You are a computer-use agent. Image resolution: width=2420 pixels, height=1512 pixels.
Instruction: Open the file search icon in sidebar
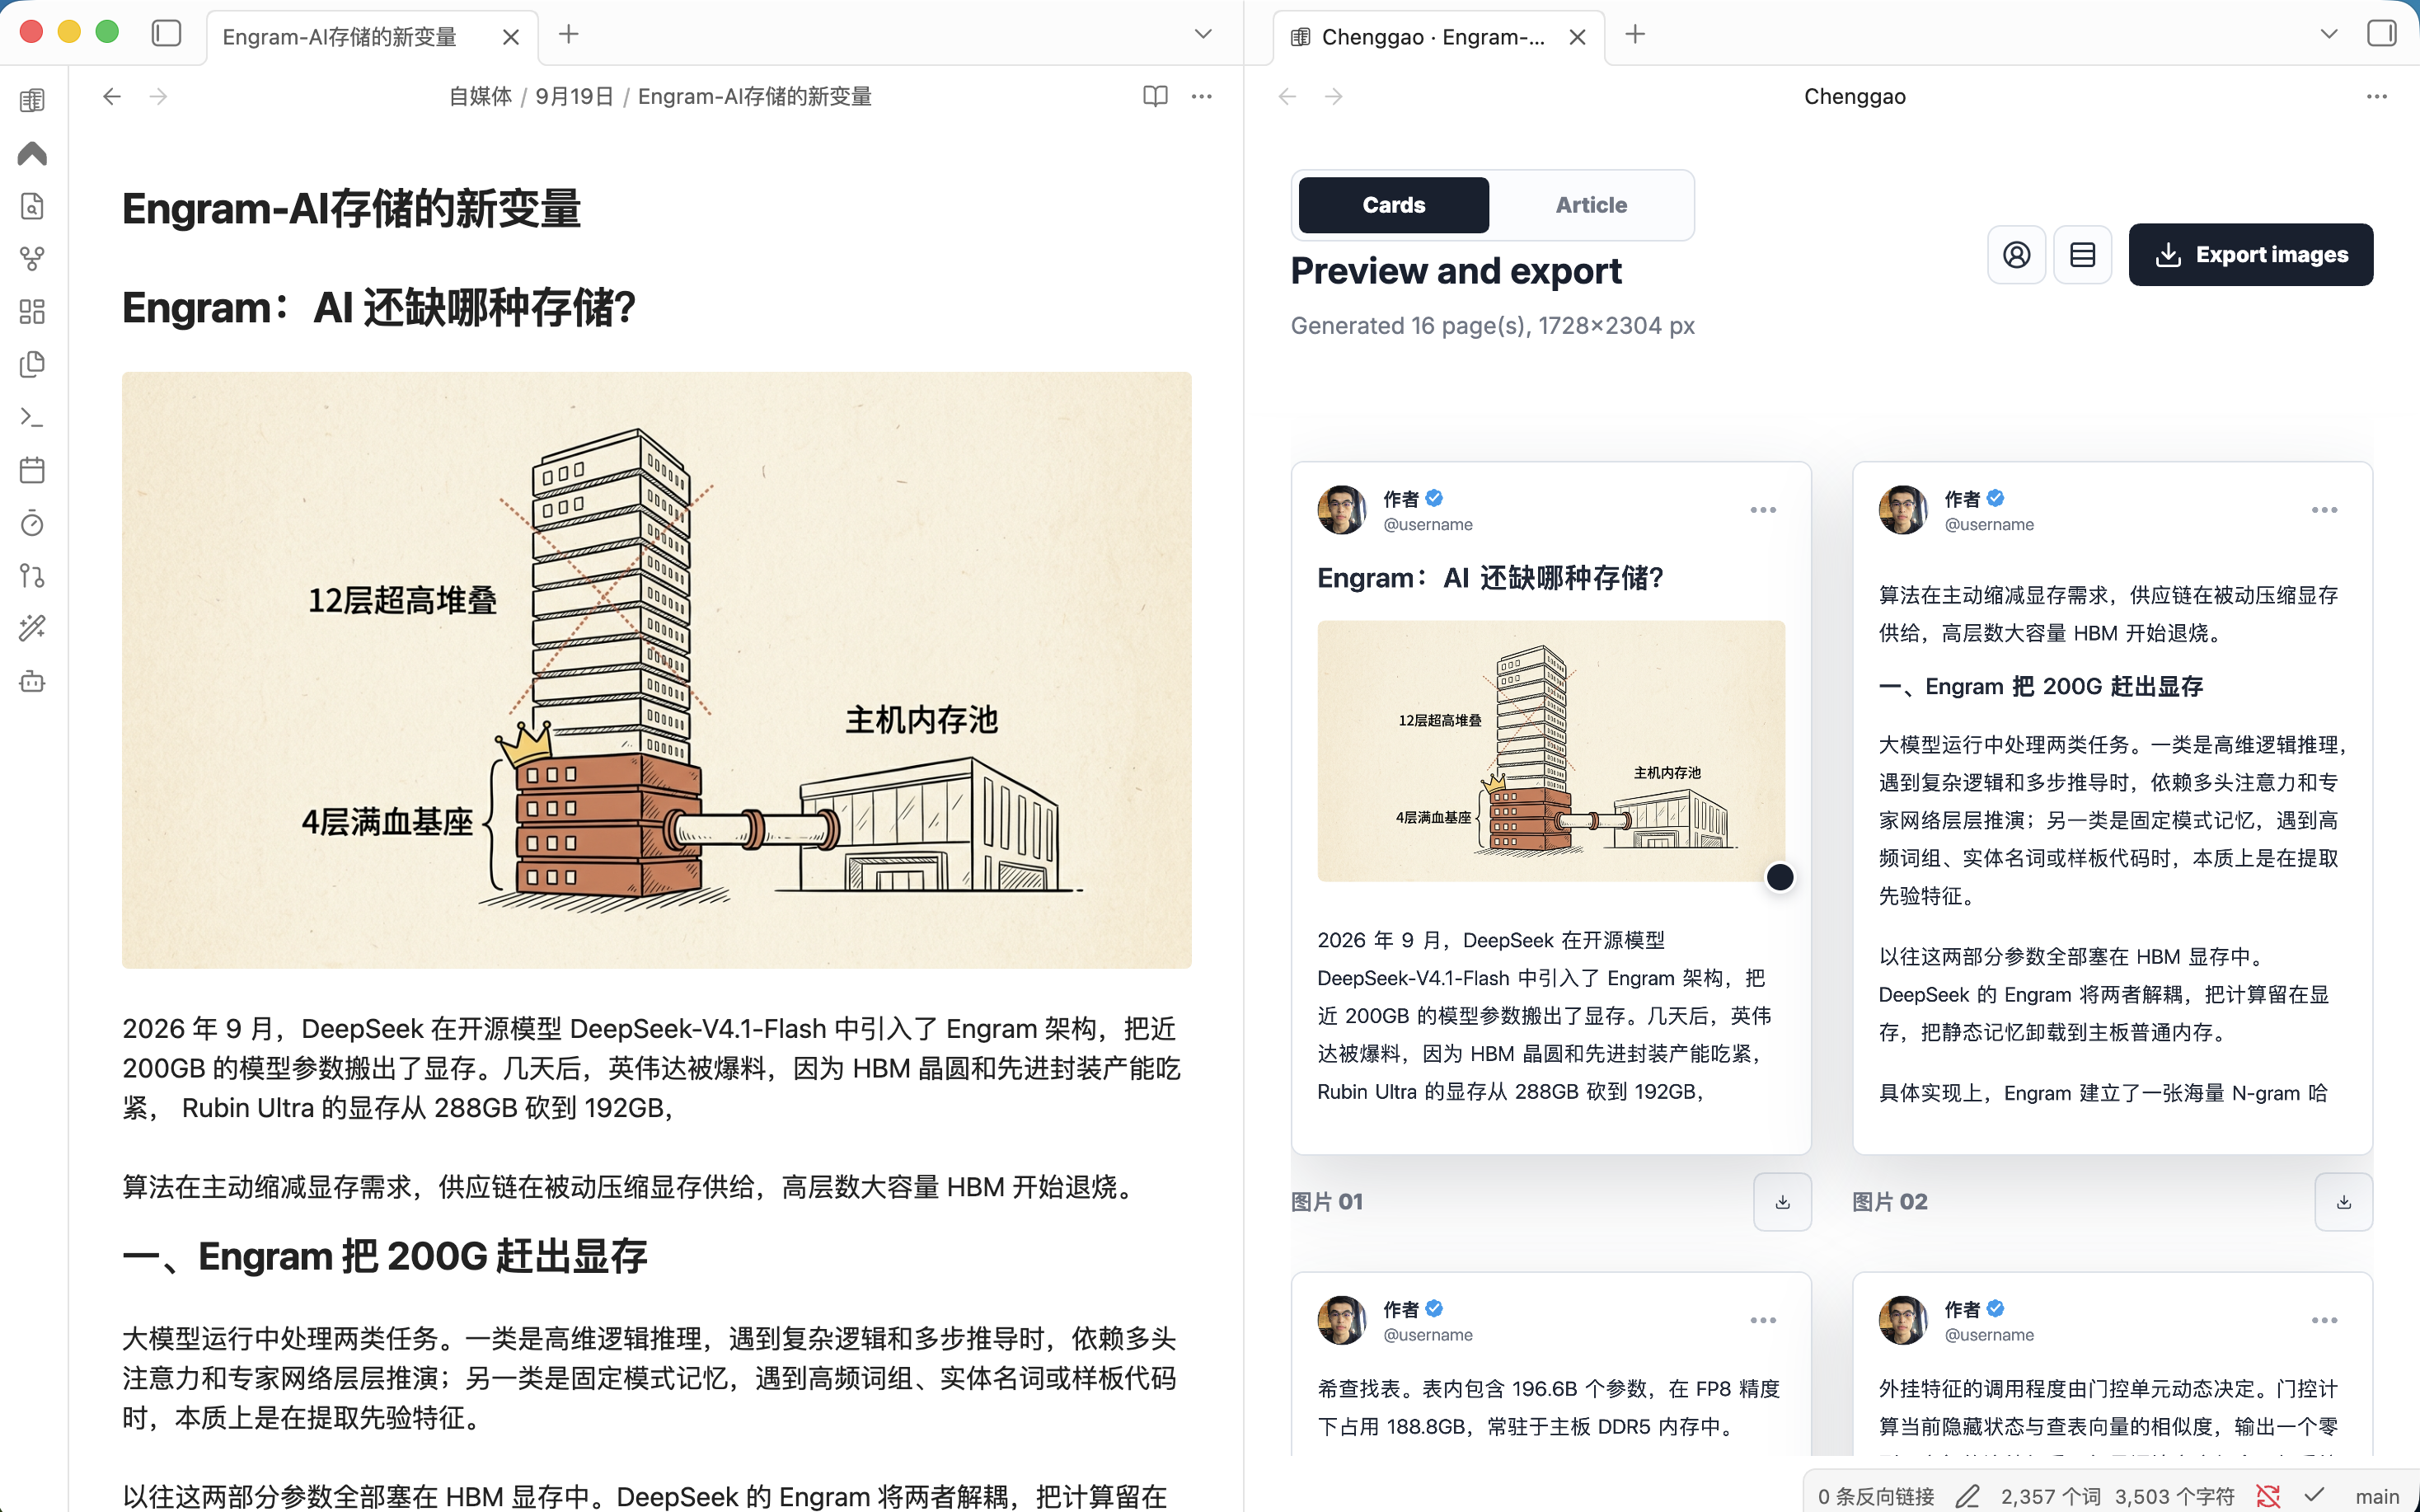pyautogui.click(x=32, y=206)
